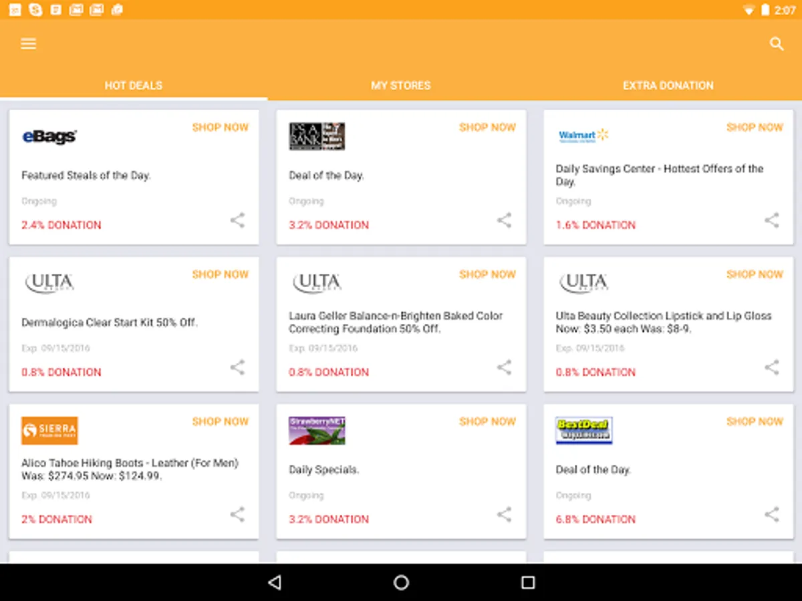This screenshot has width=802, height=601.
Task: Share the Dermalogica Clear Start Kit deal
Action: pyautogui.click(x=237, y=367)
